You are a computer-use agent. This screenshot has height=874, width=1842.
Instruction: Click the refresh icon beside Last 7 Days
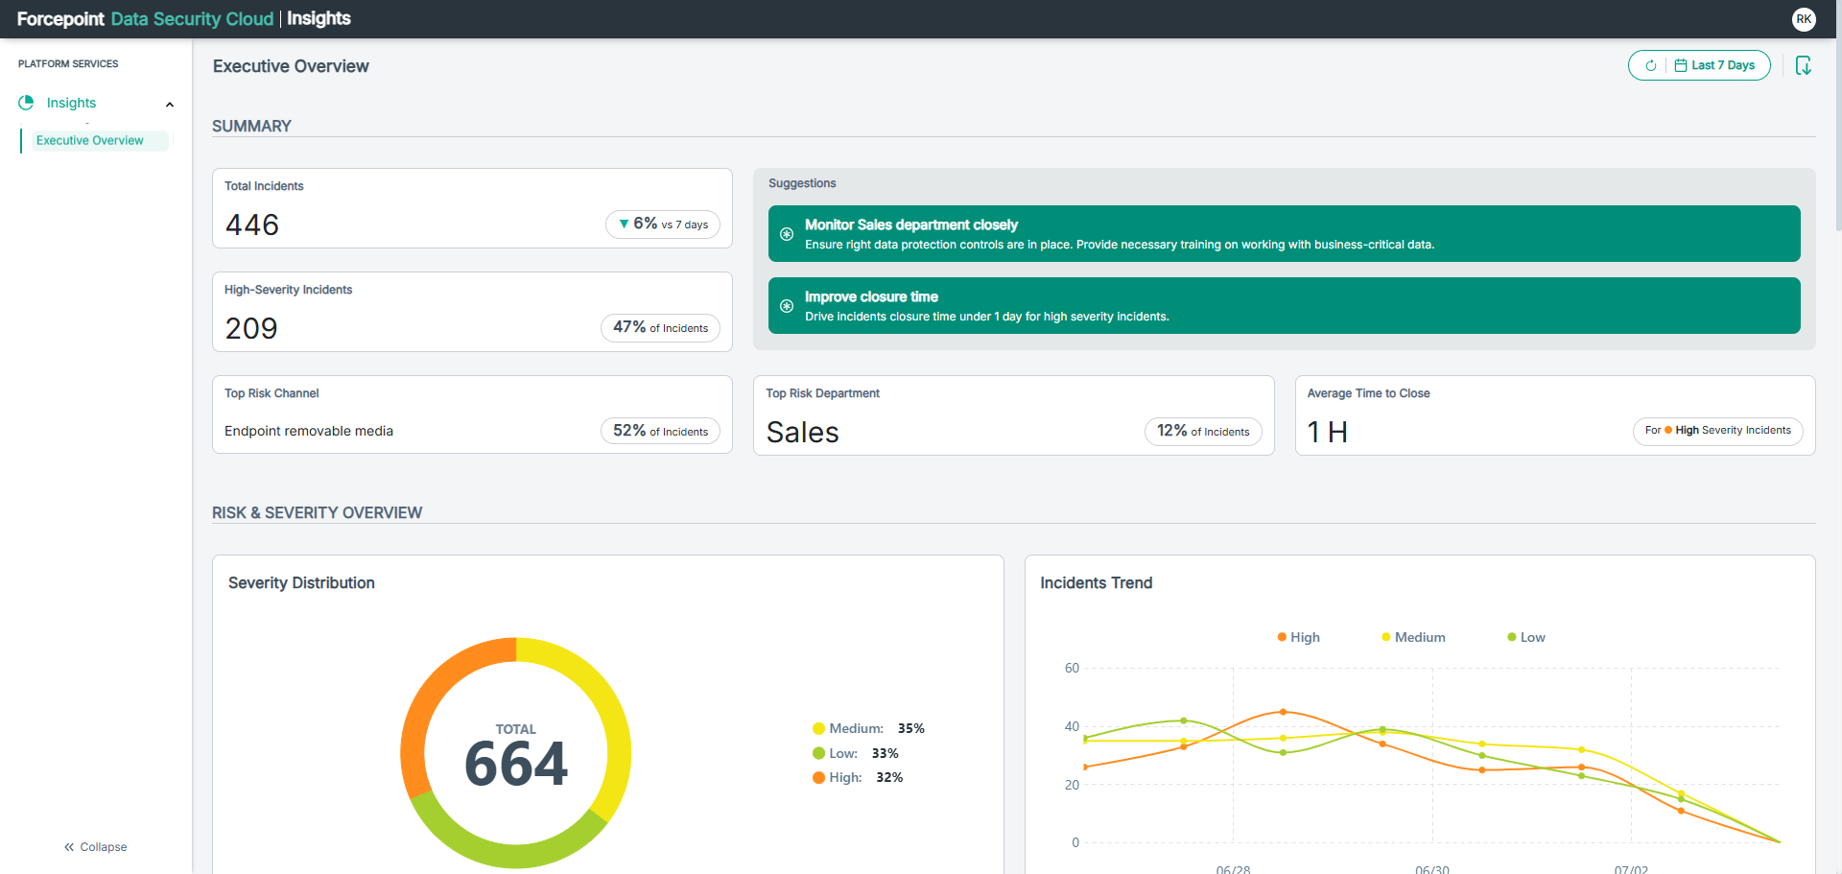click(x=1650, y=66)
